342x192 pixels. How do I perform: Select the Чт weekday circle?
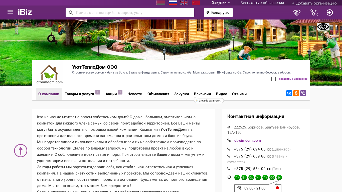258,177
